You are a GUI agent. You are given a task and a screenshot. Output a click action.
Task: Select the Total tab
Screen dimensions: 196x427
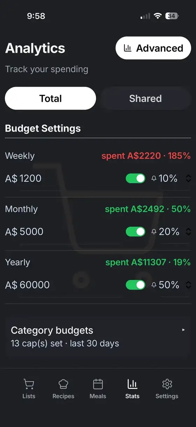point(50,99)
